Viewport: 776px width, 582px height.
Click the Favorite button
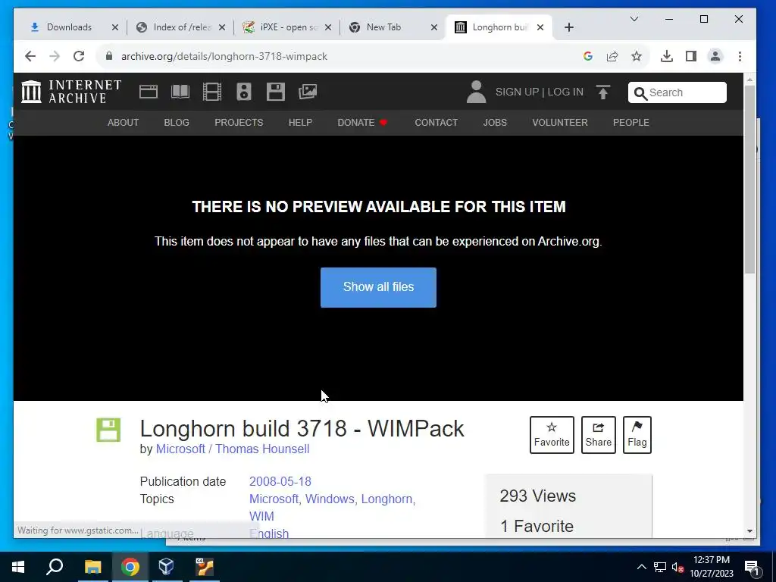click(x=552, y=435)
